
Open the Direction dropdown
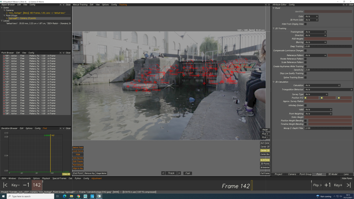315,35
